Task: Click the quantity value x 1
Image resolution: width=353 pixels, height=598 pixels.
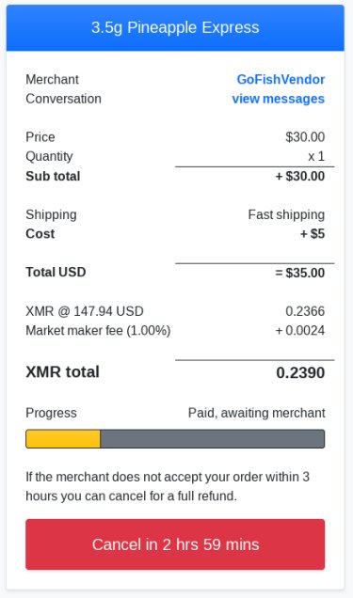Action: 316,156
